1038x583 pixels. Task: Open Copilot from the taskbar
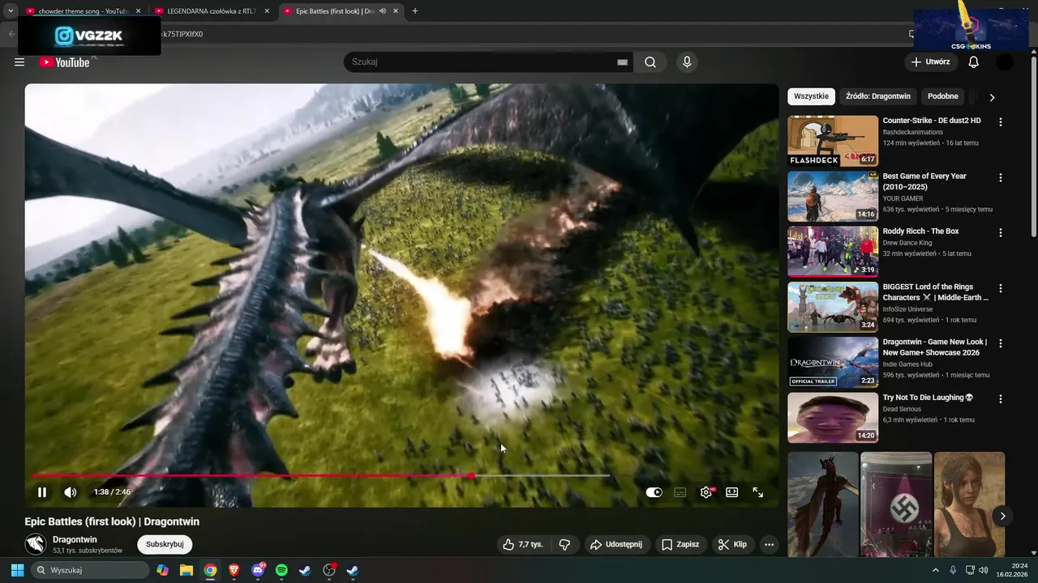point(163,570)
